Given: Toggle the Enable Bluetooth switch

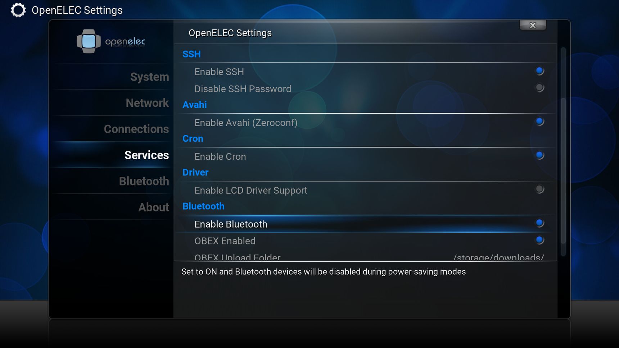Looking at the screenshot, I should pyautogui.click(x=539, y=223).
